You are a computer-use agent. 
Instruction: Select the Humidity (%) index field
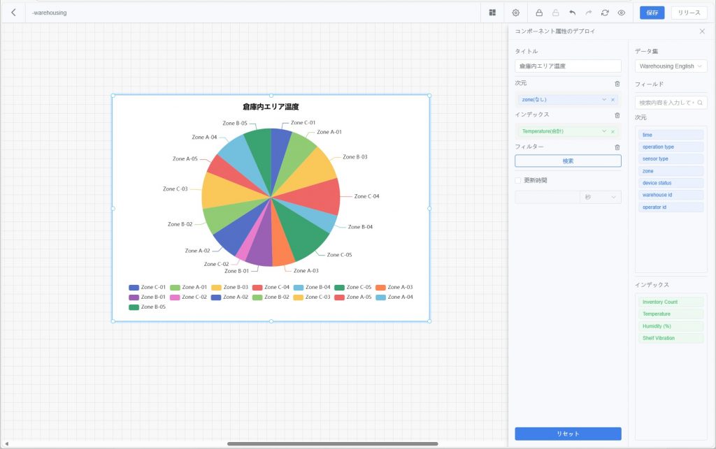click(x=671, y=326)
